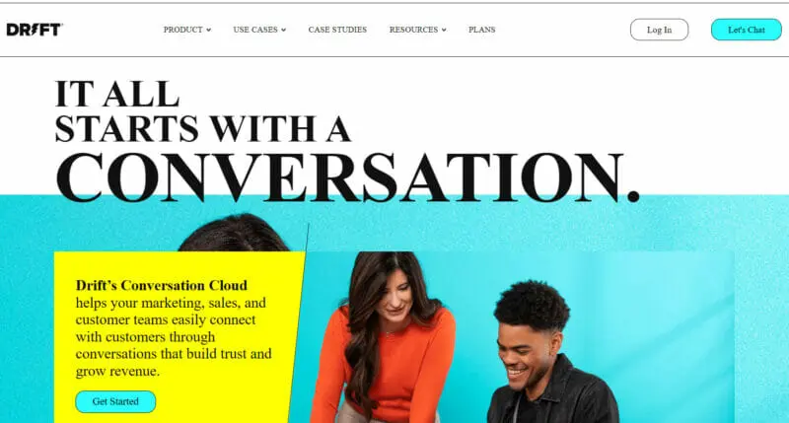Click the CONVERSATION headline text

tap(347, 177)
